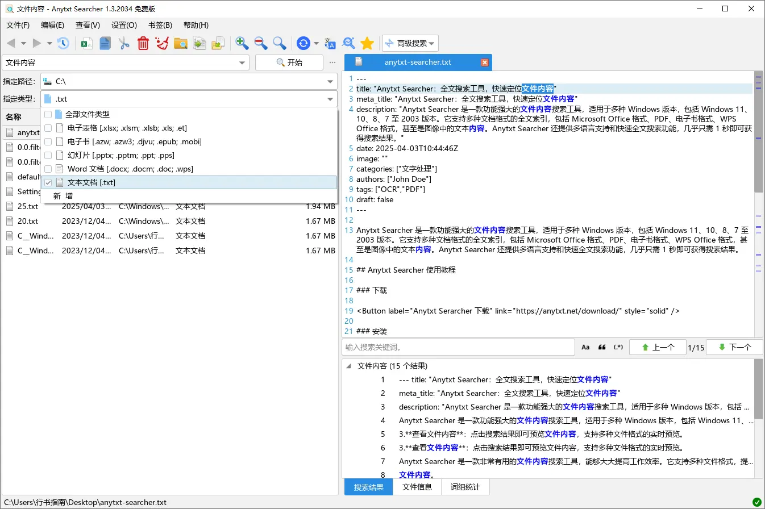Check the 电子书 file type checkbox
Image resolution: width=765 pixels, height=509 pixels.
48,141
